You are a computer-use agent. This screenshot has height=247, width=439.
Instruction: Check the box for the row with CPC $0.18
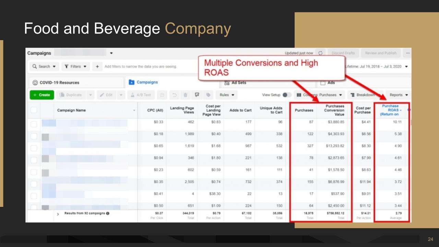(34, 137)
